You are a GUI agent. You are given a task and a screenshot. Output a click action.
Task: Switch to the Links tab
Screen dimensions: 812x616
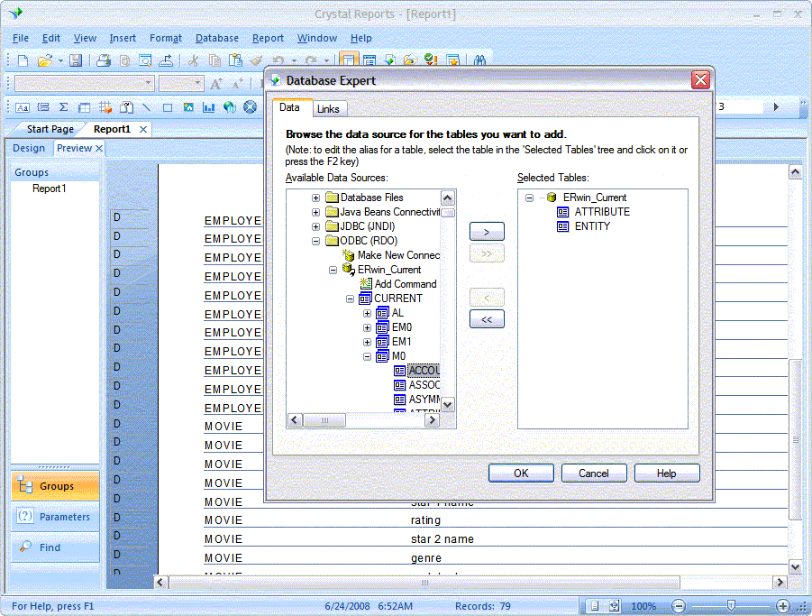coord(329,108)
